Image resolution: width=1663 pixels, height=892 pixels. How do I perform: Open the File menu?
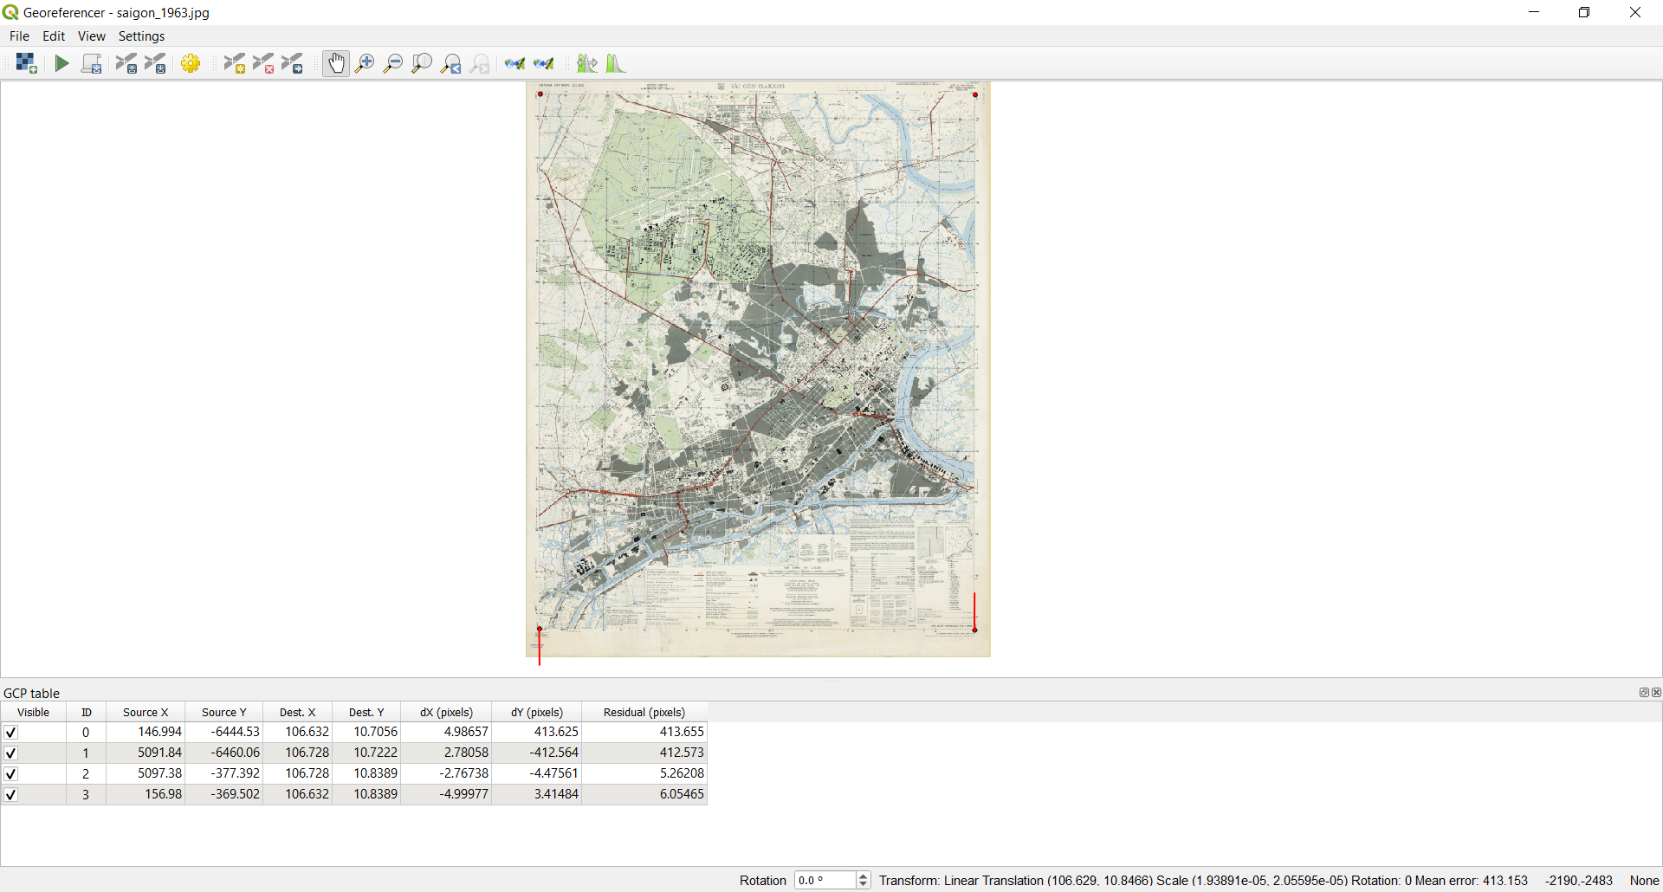click(19, 36)
